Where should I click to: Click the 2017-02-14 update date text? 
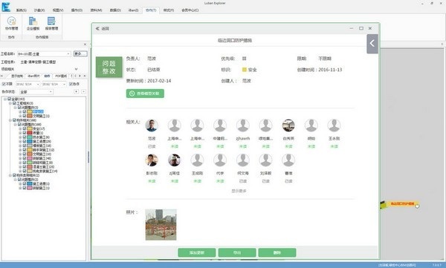click(x=159, y=81)
